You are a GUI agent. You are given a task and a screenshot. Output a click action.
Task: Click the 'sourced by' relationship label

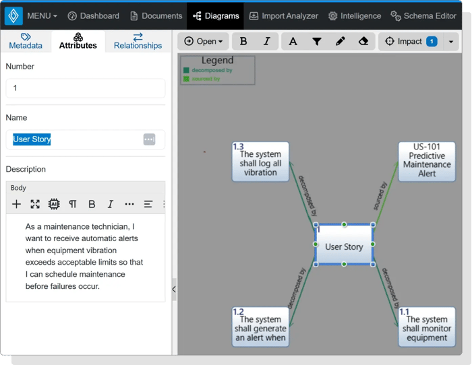(x=380, y=196)
